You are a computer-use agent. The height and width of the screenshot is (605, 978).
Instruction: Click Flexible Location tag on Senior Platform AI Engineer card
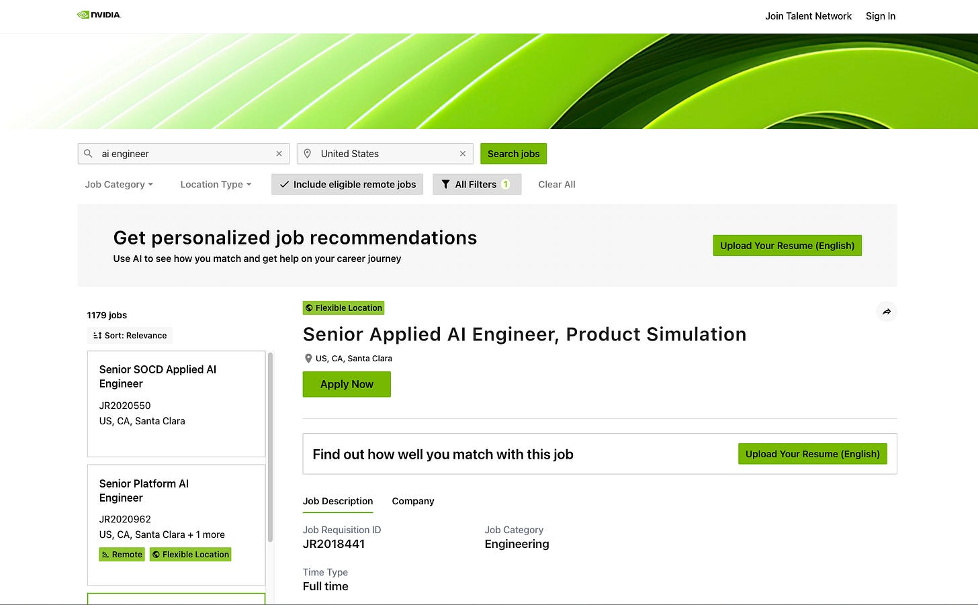pyautogui.click(x=190, y=554)
